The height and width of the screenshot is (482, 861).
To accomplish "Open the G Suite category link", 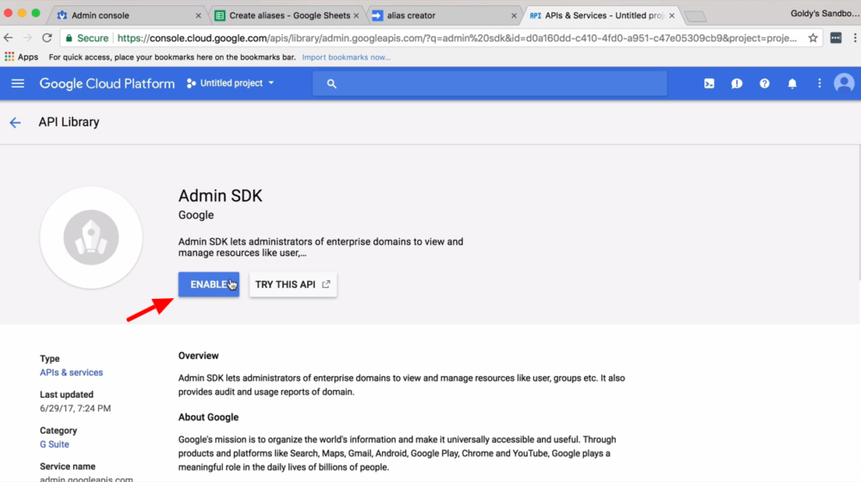I will pos(54,444).
